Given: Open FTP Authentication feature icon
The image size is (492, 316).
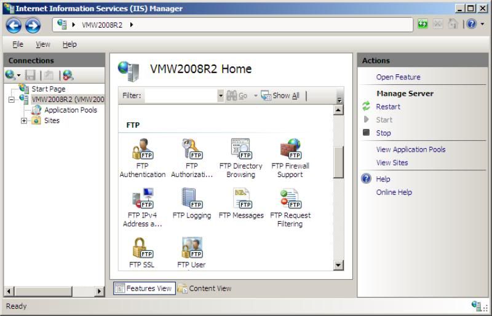Looking at the screenshot, I should click(143, 149).
